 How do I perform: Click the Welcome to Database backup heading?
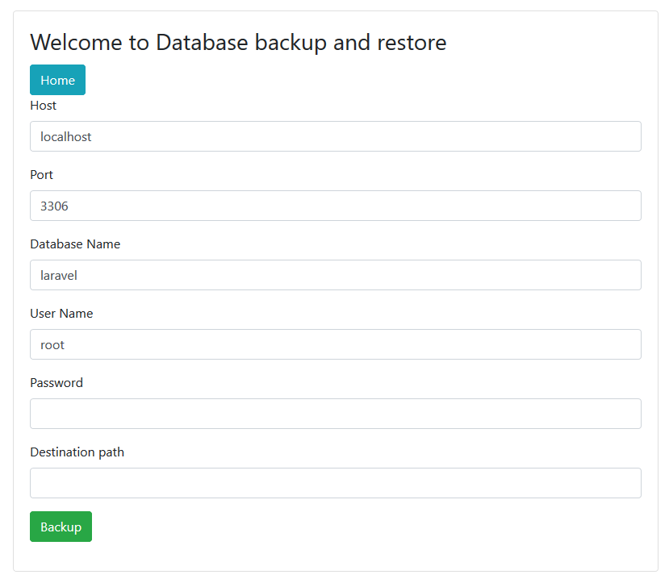coord(238,42)
